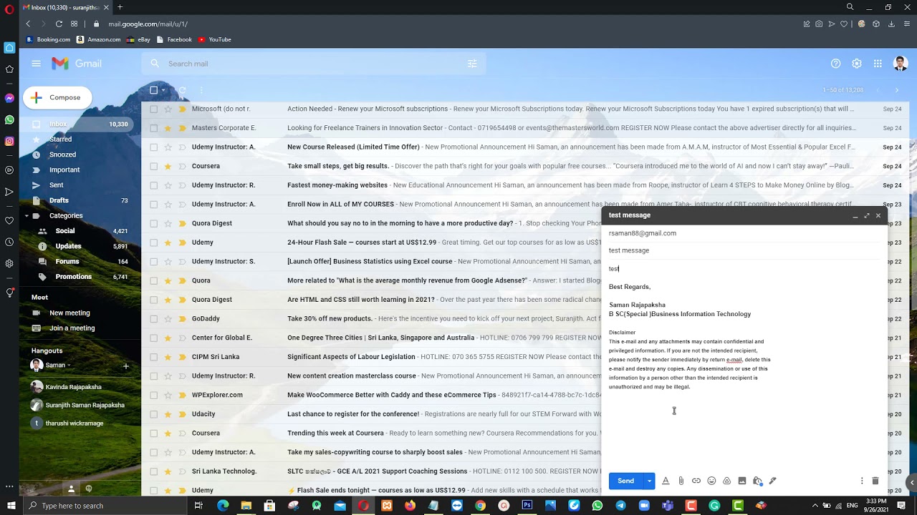Screen dimensions: 917x515
Task: Open YouTube bookmark
Action: click(214, 39)
